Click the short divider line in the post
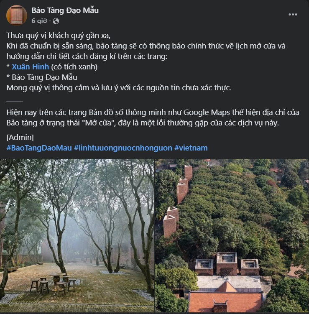Image resolution: width=309 pixels, height=314 pixels. [x=15, y=100]
